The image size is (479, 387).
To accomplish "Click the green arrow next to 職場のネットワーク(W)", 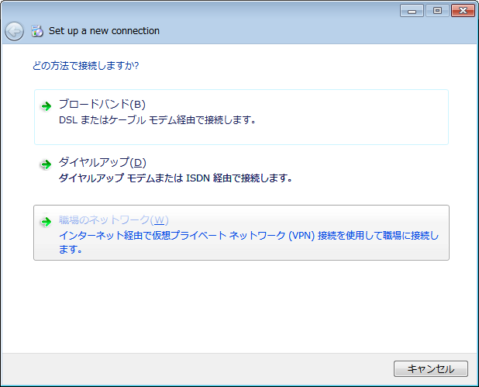I will [x=47, y=222].
